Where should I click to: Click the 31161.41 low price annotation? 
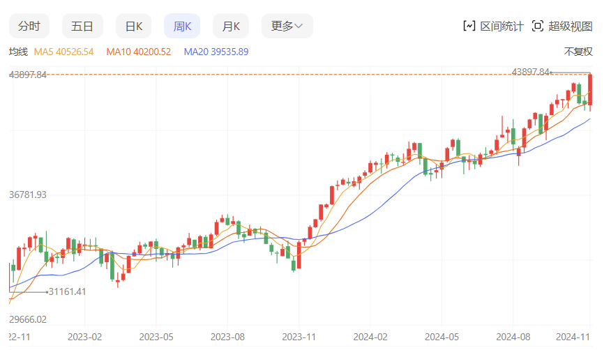[x=68, y=291]
